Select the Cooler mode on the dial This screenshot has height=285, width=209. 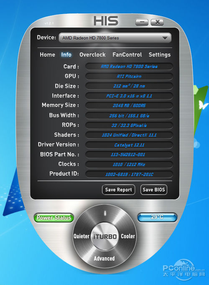128,236
